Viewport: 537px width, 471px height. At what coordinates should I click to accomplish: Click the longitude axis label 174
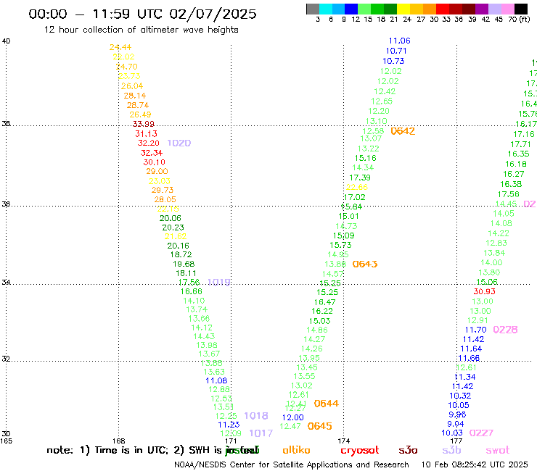pos(343,441)
